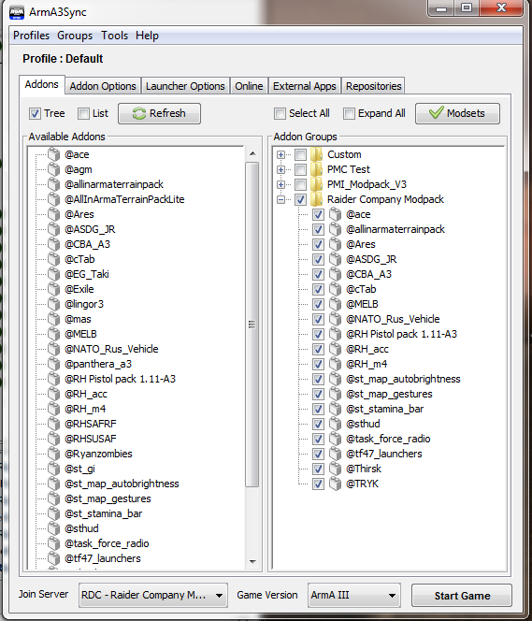Uncheck @task_force_radio in Raider Company Modpack
The width and height of the screenshot is (532, 621).
point(318,440)
